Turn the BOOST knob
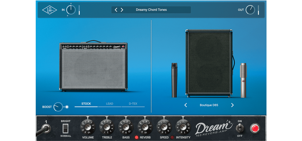 (58, 107)
